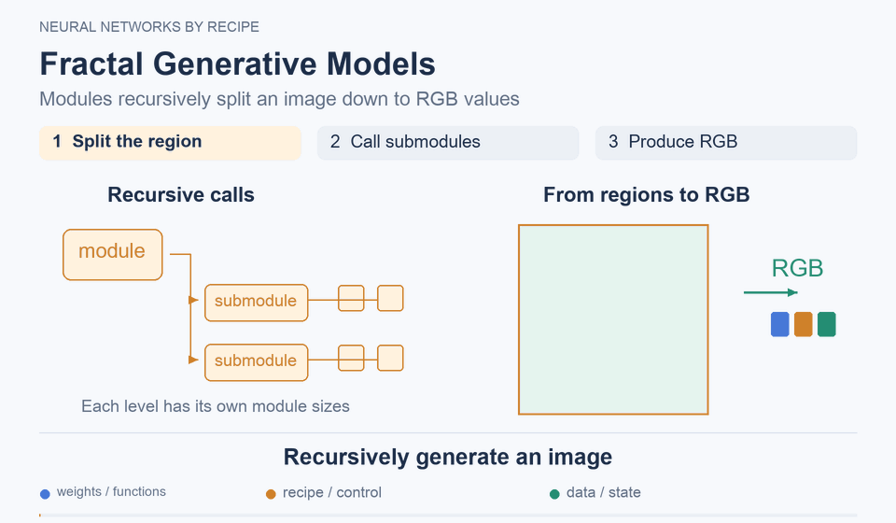Switch to the "Call submodules" step
The width and height of the screenshot is (896, 523).
coord(448,143)
